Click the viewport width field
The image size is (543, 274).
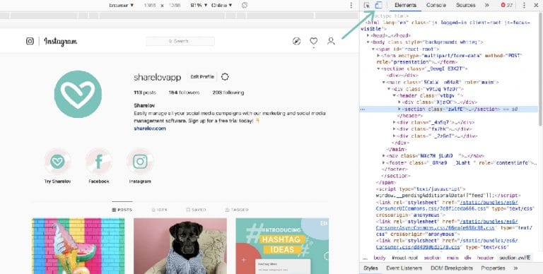click(150, 5)
